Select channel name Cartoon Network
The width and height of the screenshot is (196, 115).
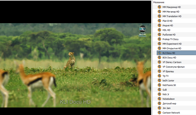[171, 113]
